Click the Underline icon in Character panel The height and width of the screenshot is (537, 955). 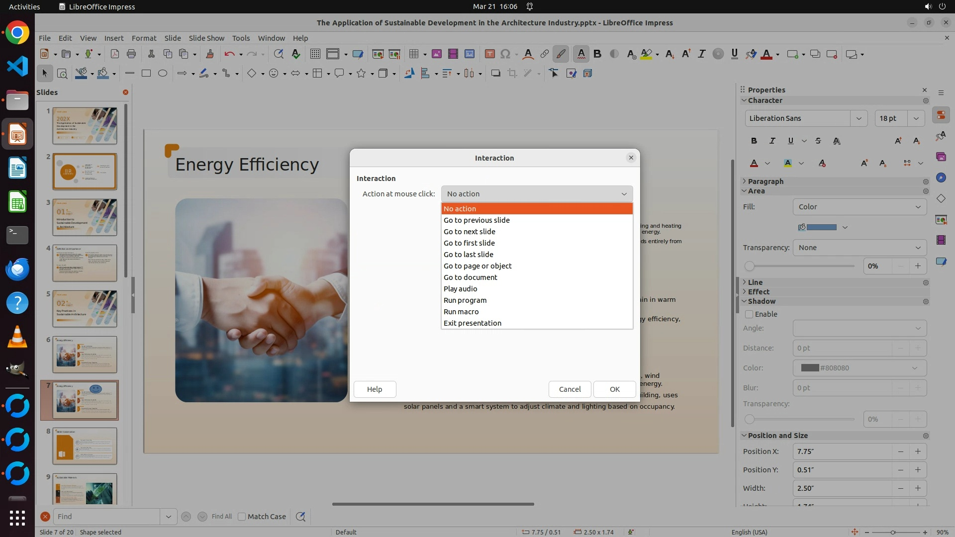pyautogui.click(x=790, y=141)
